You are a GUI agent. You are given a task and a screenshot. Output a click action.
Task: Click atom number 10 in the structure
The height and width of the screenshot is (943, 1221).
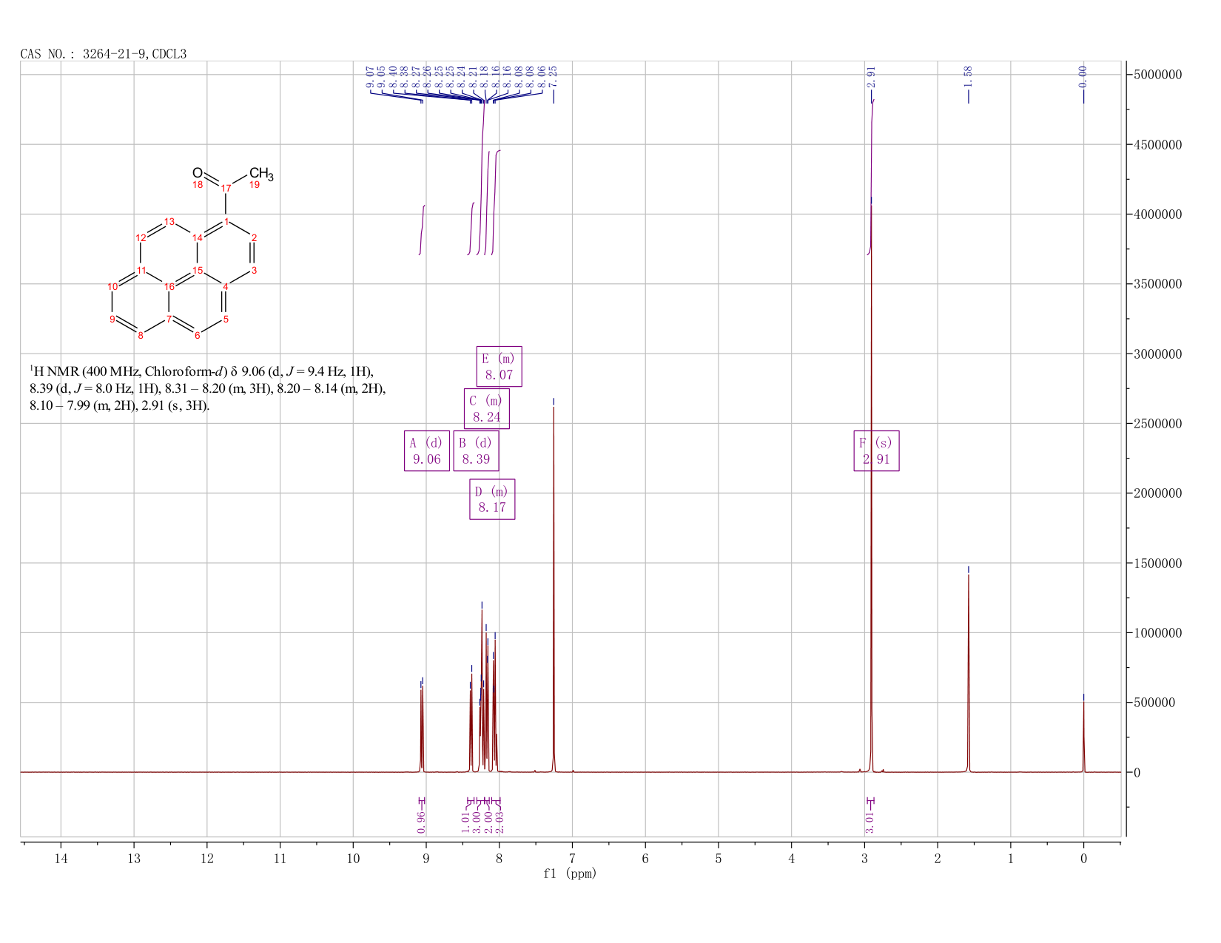[x=112, y=286]
